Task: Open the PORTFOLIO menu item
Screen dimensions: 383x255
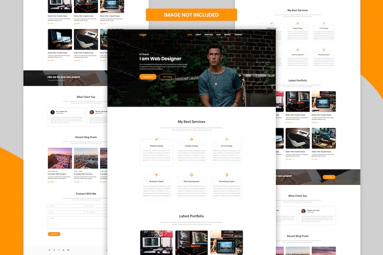Action: pos(209,35)
